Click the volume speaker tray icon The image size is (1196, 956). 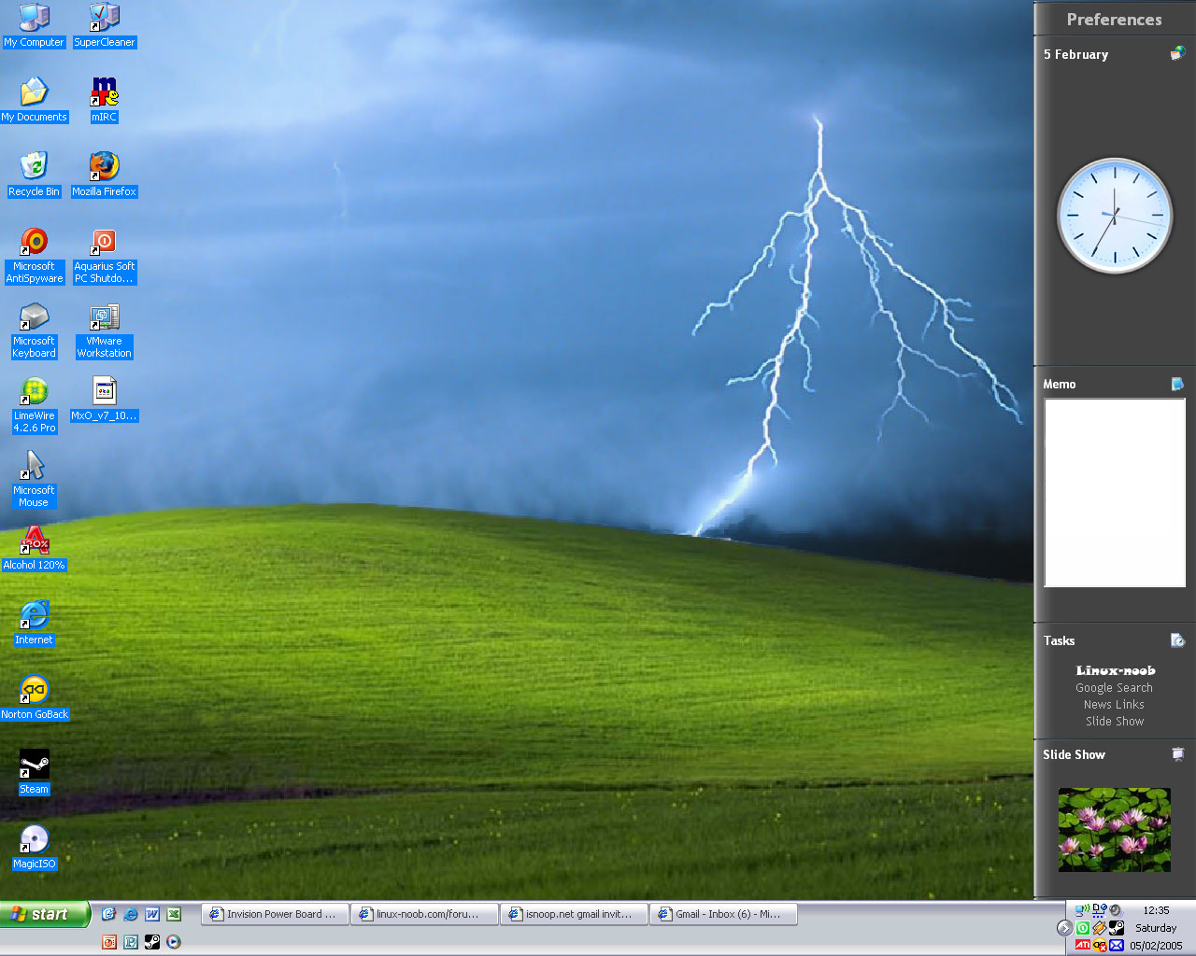1115,910
